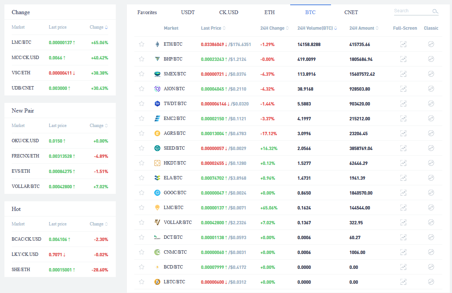This screenshot has width=452, height=293.
Task: Sort table by 24H Change
Action: click(274, 28)
